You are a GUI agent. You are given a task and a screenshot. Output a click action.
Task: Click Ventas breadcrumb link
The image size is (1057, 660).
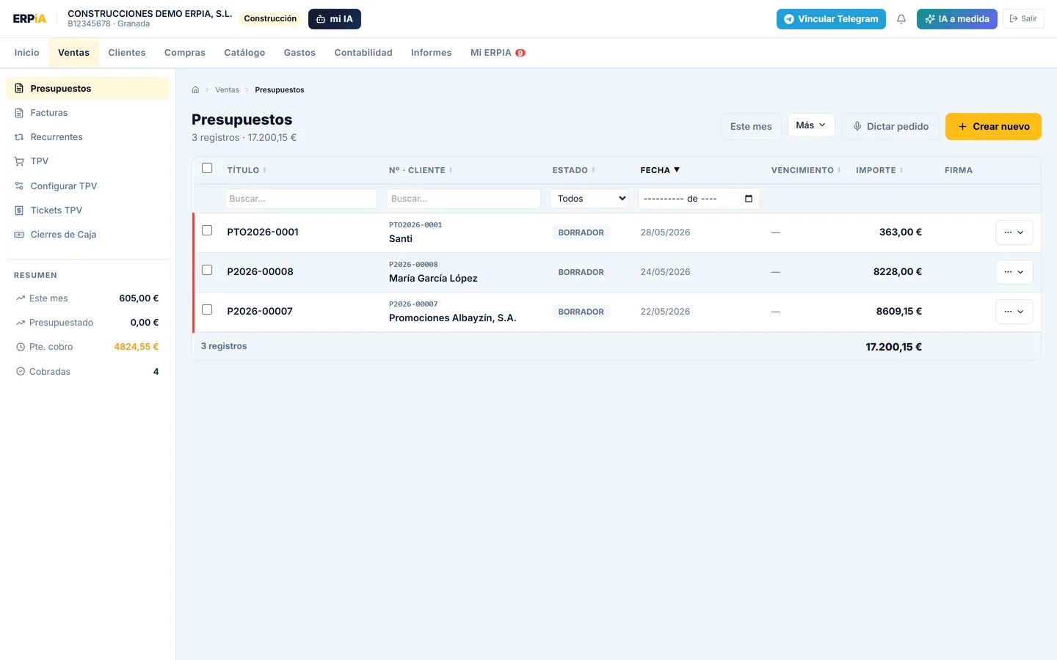coord(227,89)
